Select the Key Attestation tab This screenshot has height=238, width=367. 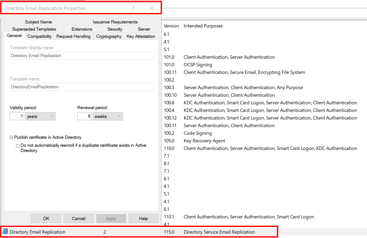(x=141, y=36)
